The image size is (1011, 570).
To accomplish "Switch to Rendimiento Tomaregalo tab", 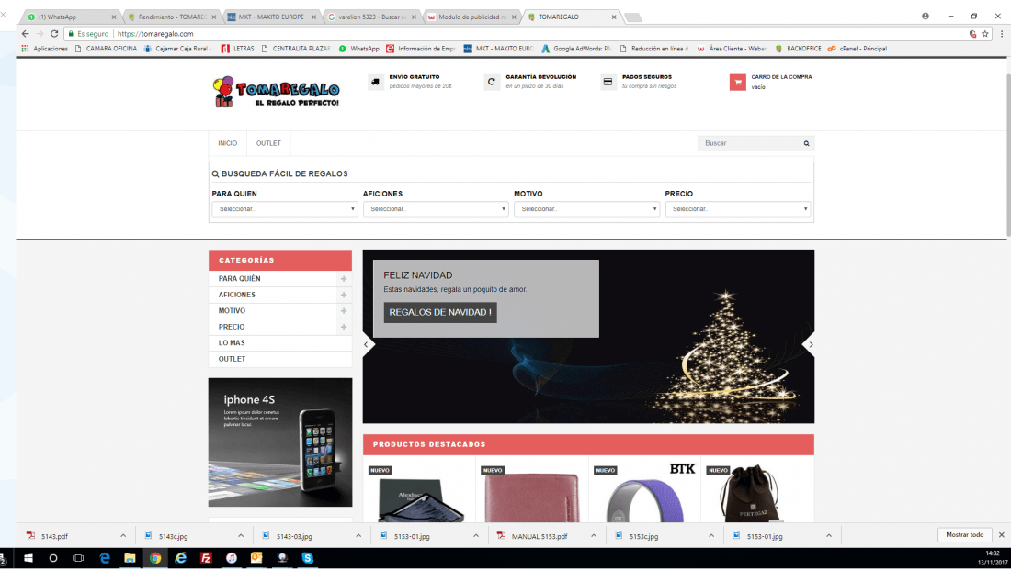I will click(x=171, y=17).
